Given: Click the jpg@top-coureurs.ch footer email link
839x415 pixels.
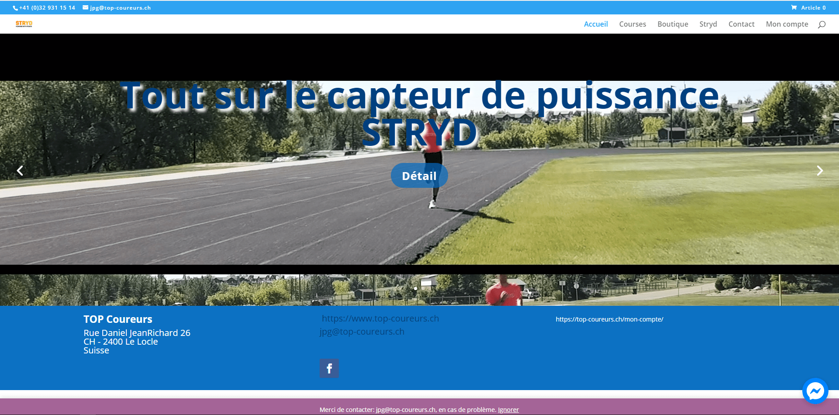Looking at the screenshot, I should [362, 332].
